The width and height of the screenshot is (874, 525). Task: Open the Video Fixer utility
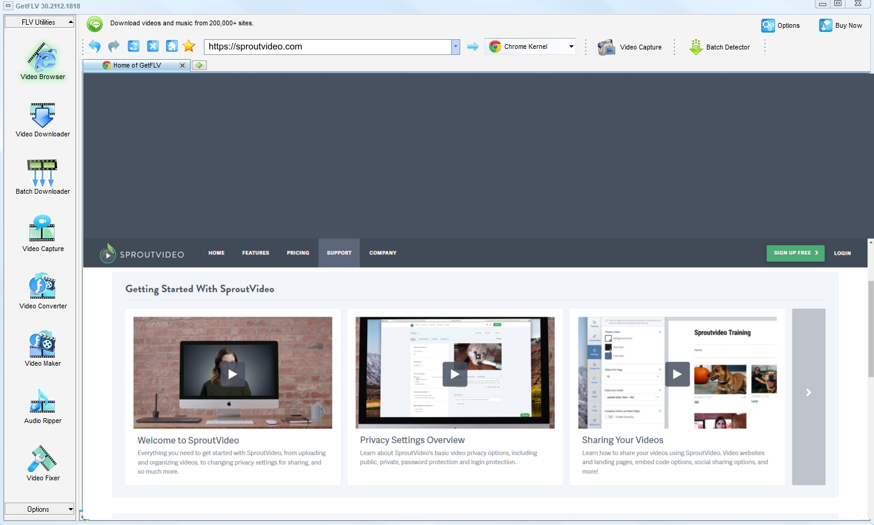click(x=43, y=463)
